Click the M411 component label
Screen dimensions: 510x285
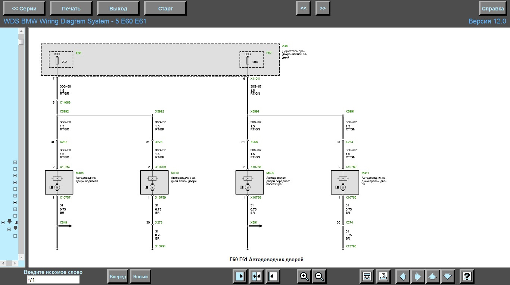tap(366, 173)
